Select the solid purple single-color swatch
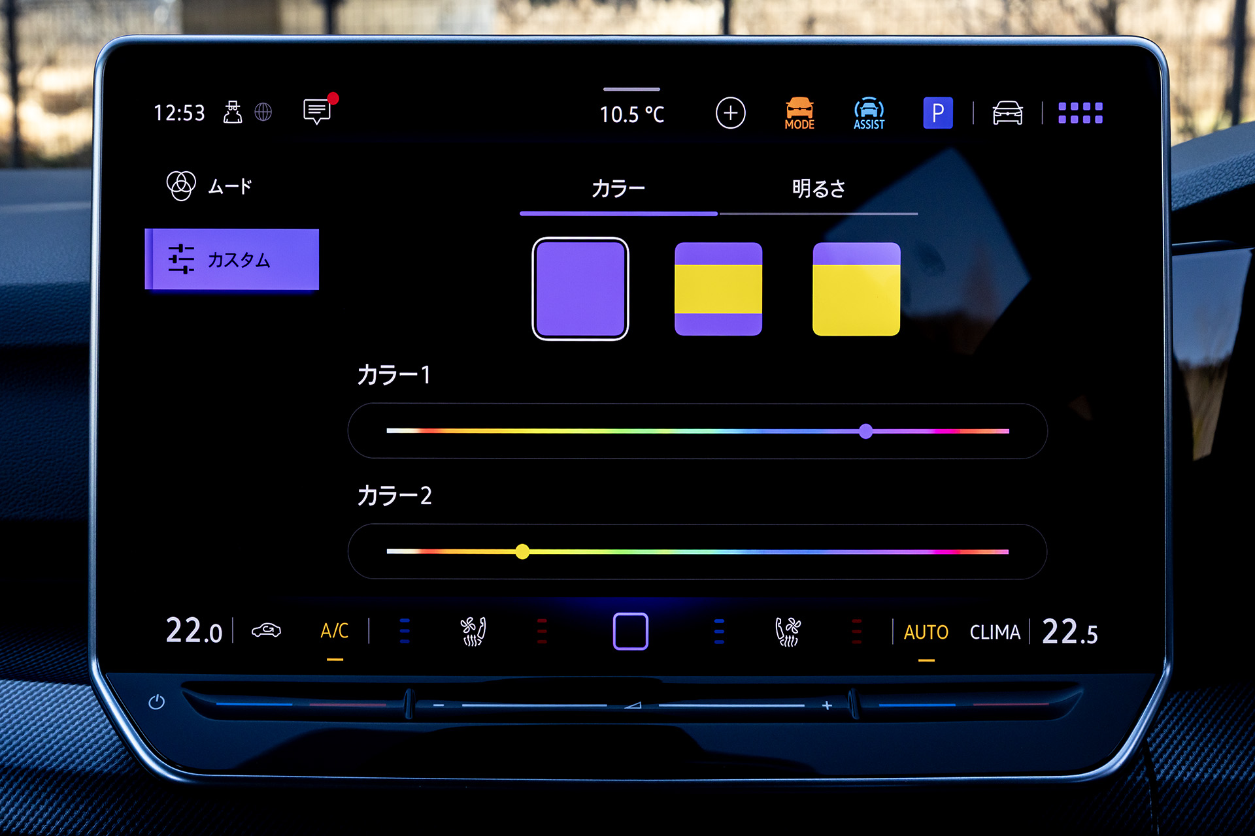The height and width of the screenshot is (836, 1255). (580, 289)
